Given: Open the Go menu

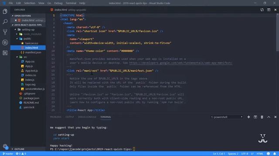Looking at the screenshot, I should [49, 3].
